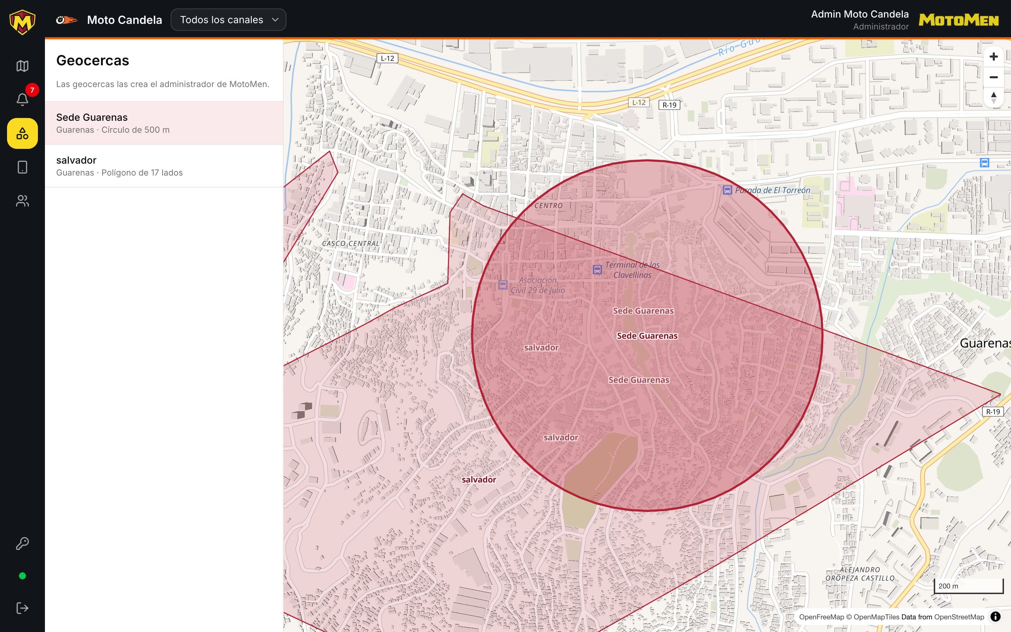1011x632 pixels.
Task: Select the Geocercas shapes icon in sidebar
Action: coord(22,133)
